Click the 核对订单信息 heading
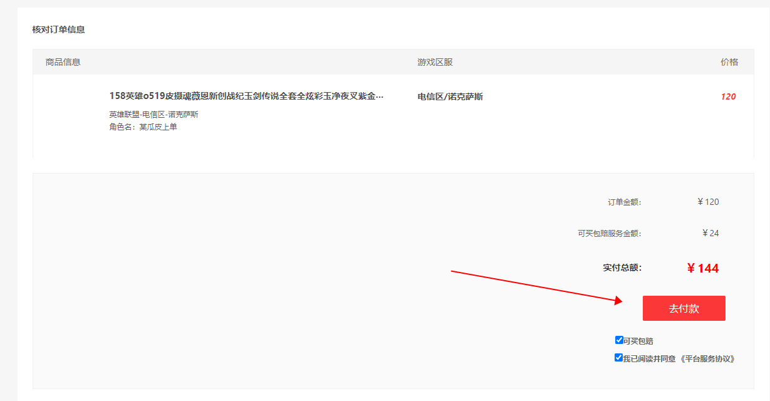 (58, 29)
